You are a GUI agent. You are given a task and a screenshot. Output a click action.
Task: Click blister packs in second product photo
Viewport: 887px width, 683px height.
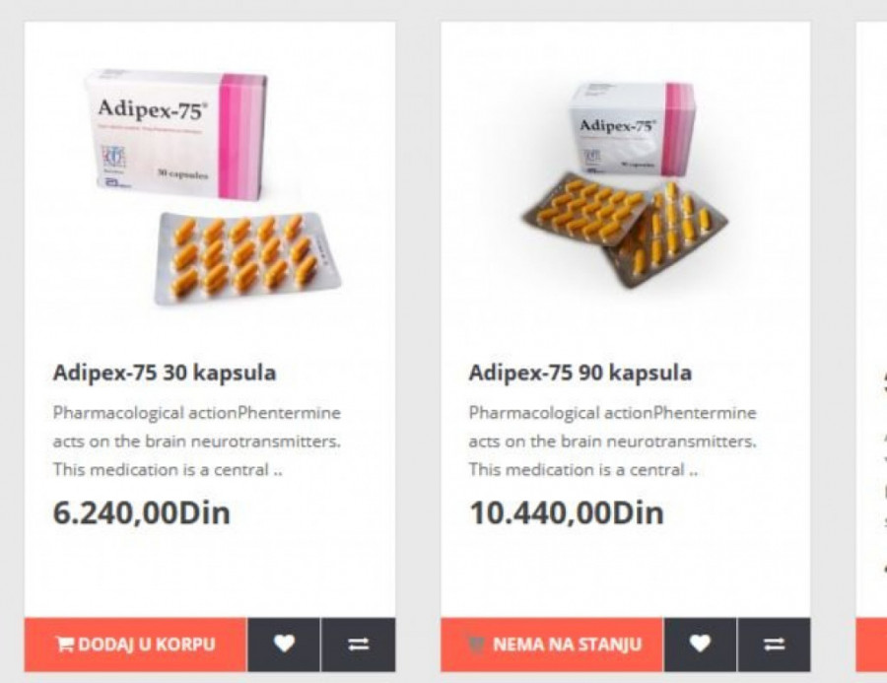tap(625, 234)
